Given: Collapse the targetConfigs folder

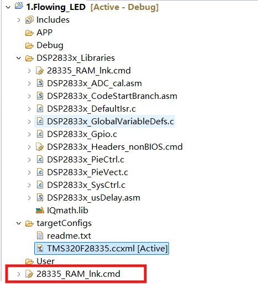Looking at the screenshot, I should tap(19, 223).
